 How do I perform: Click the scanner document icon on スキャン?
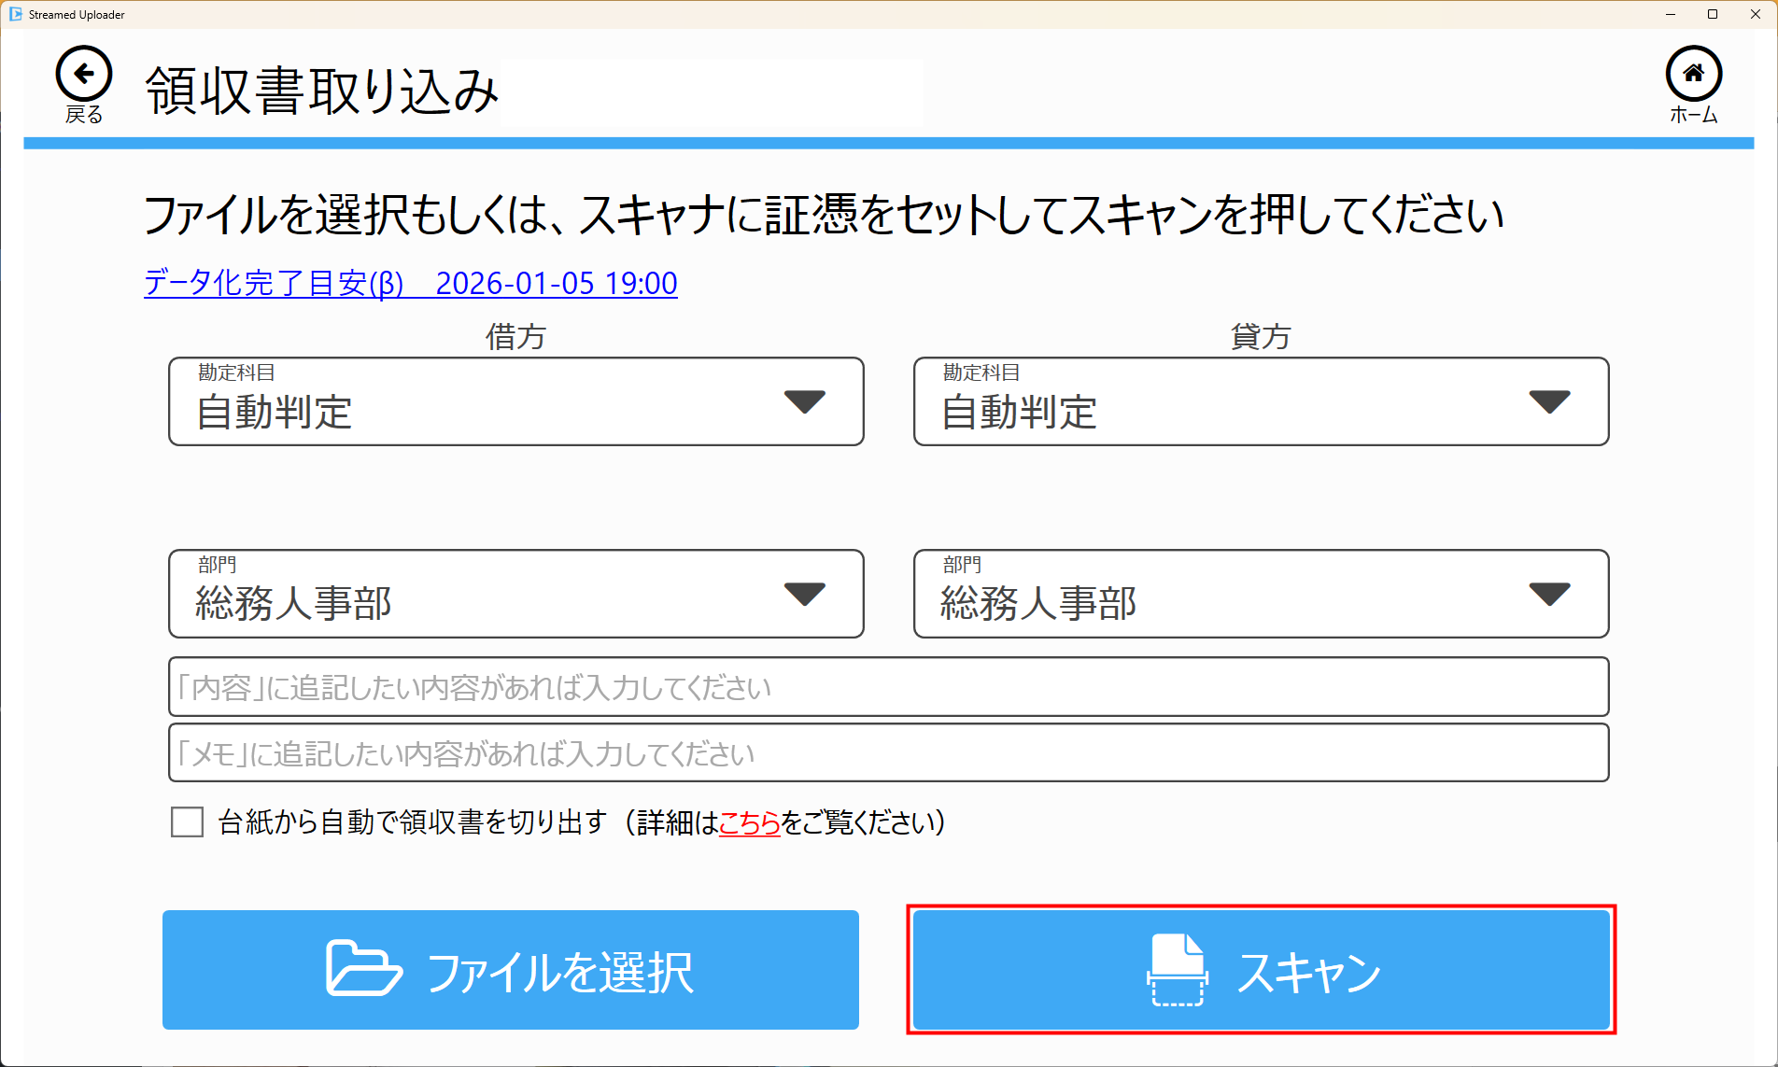point(1177,970)
